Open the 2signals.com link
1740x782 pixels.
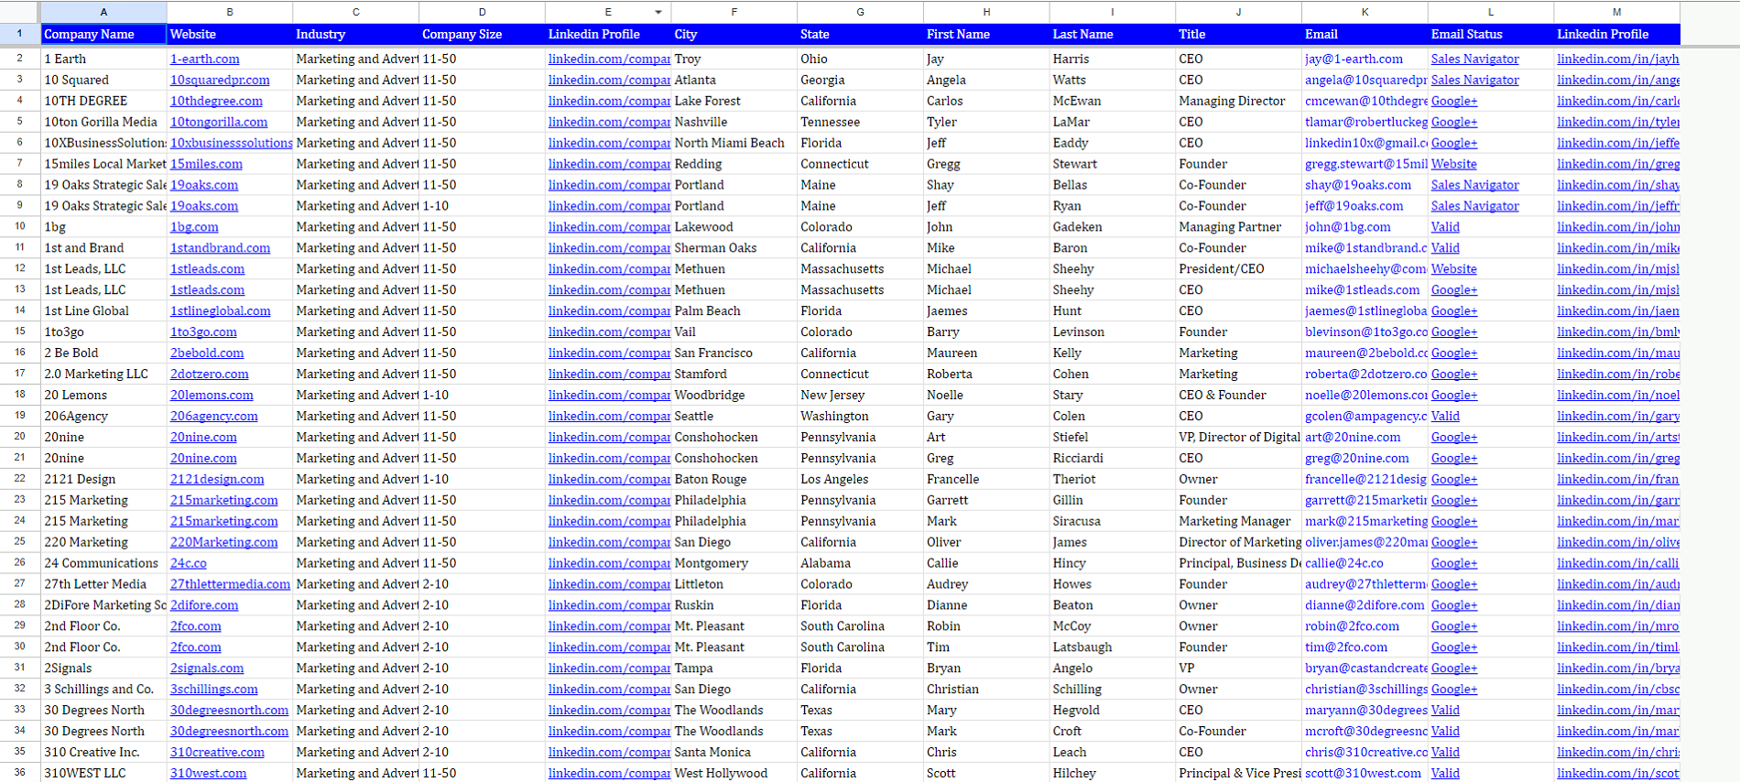click(x=207, y=669)
